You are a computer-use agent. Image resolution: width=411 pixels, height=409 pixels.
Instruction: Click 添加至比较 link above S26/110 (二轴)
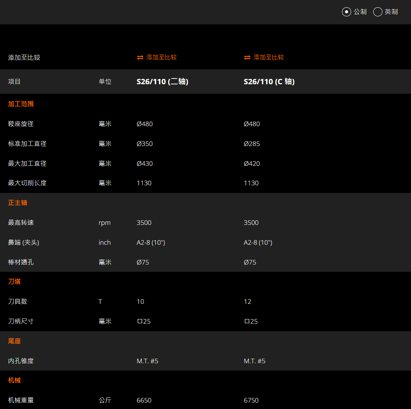(x=162, y=58)
